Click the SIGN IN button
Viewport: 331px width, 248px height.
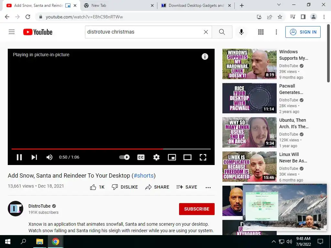tap(303, 32)
